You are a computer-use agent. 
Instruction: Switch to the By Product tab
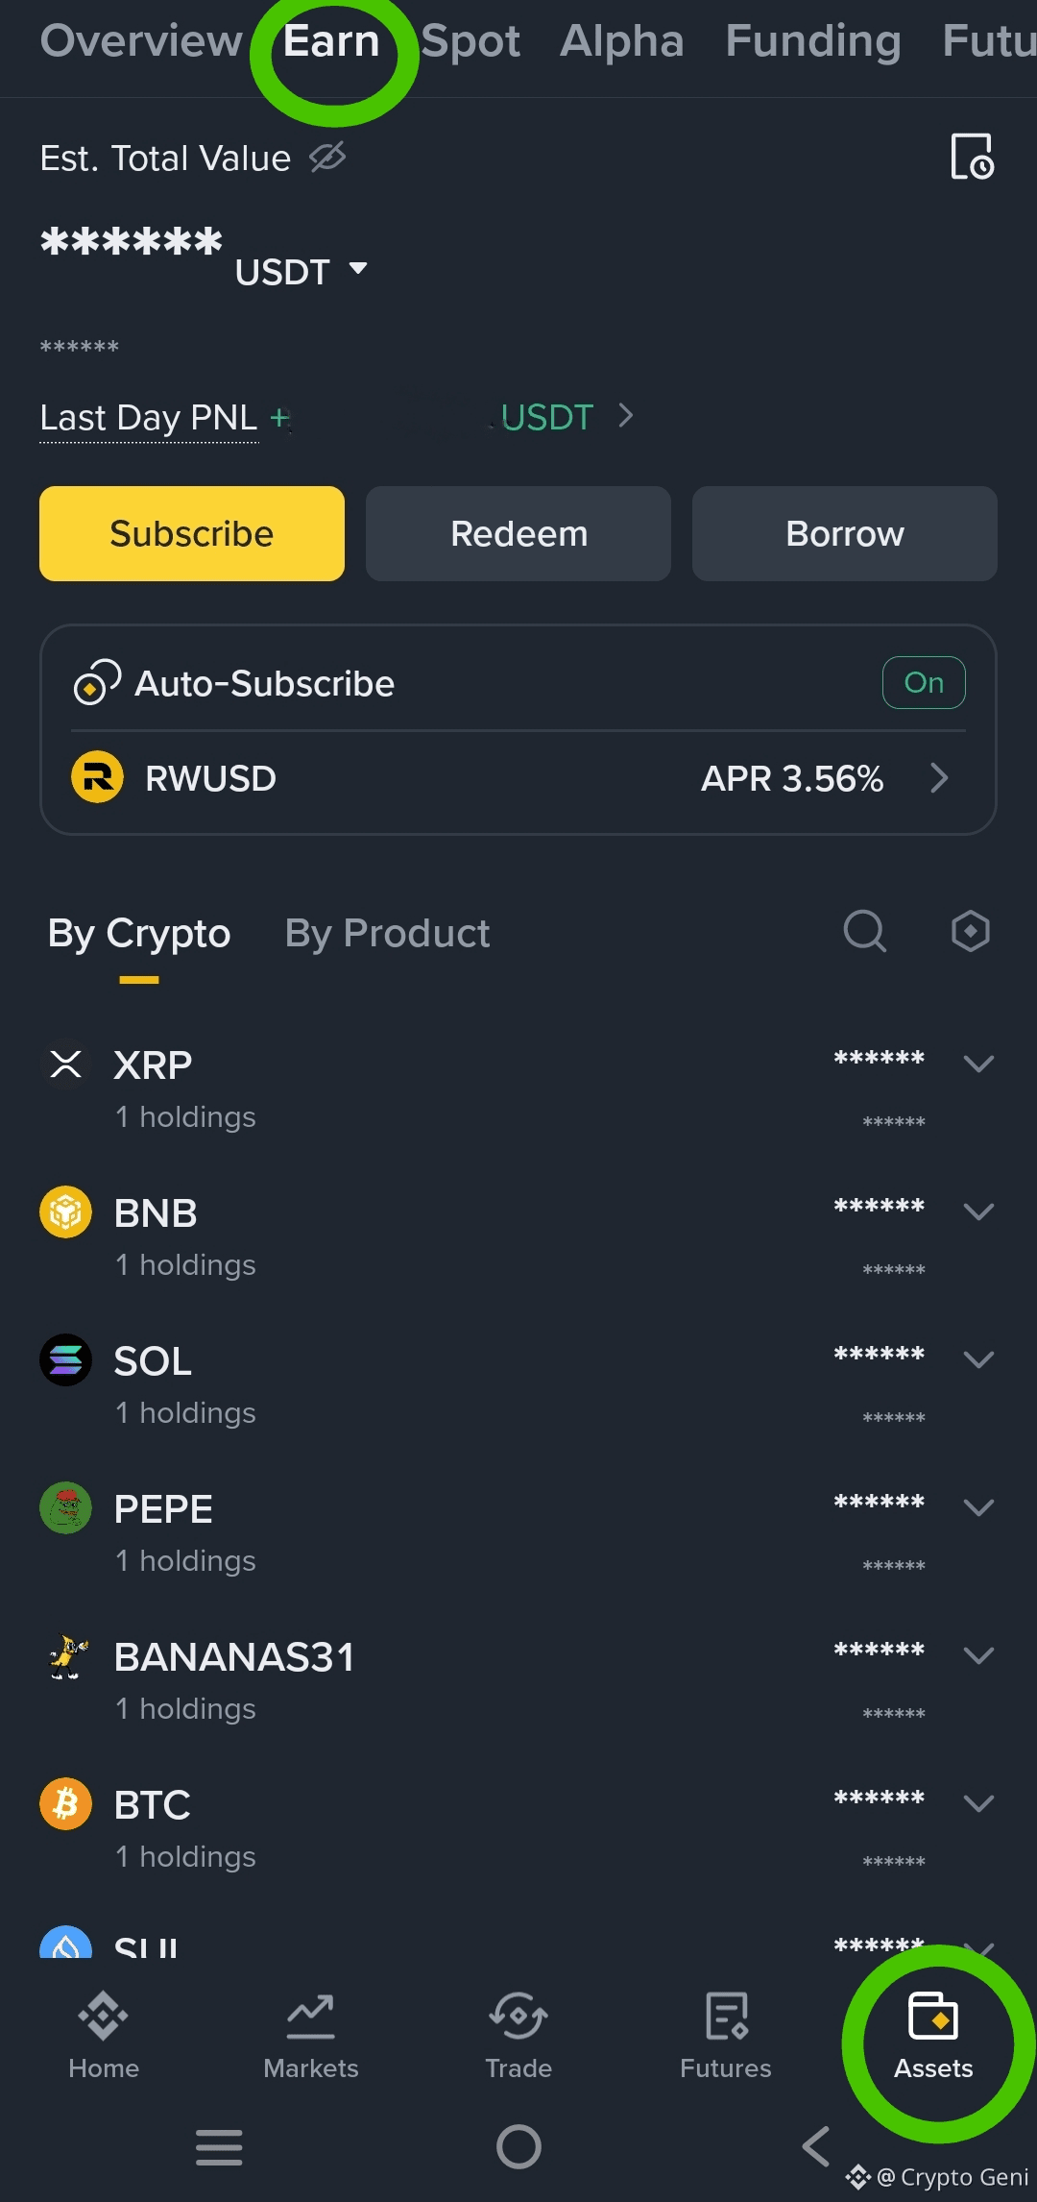click(x=387, y=934)
